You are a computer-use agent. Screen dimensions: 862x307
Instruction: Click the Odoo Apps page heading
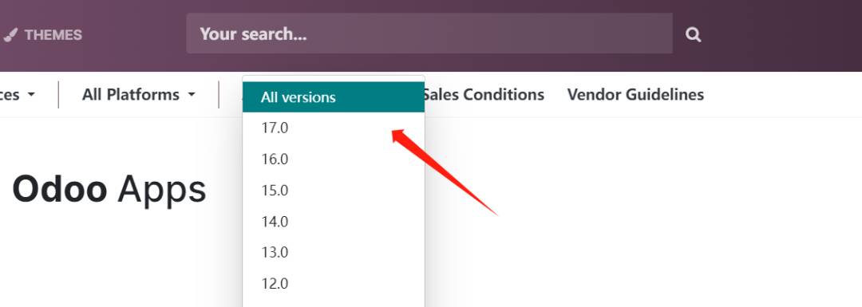pyautogui.click(x=109, y=190)
